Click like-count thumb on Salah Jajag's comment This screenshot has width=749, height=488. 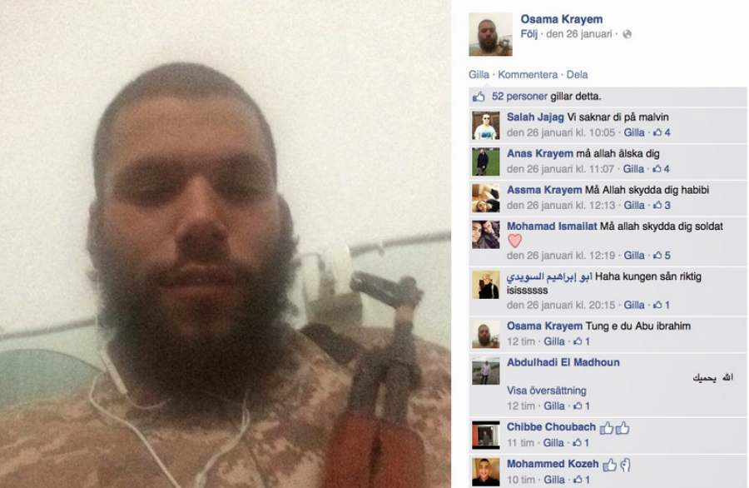click(657, 132)
